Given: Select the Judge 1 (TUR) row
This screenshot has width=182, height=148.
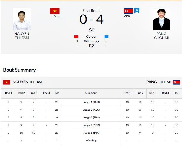Looking at the screenshot, I should (x=91, y=102).
